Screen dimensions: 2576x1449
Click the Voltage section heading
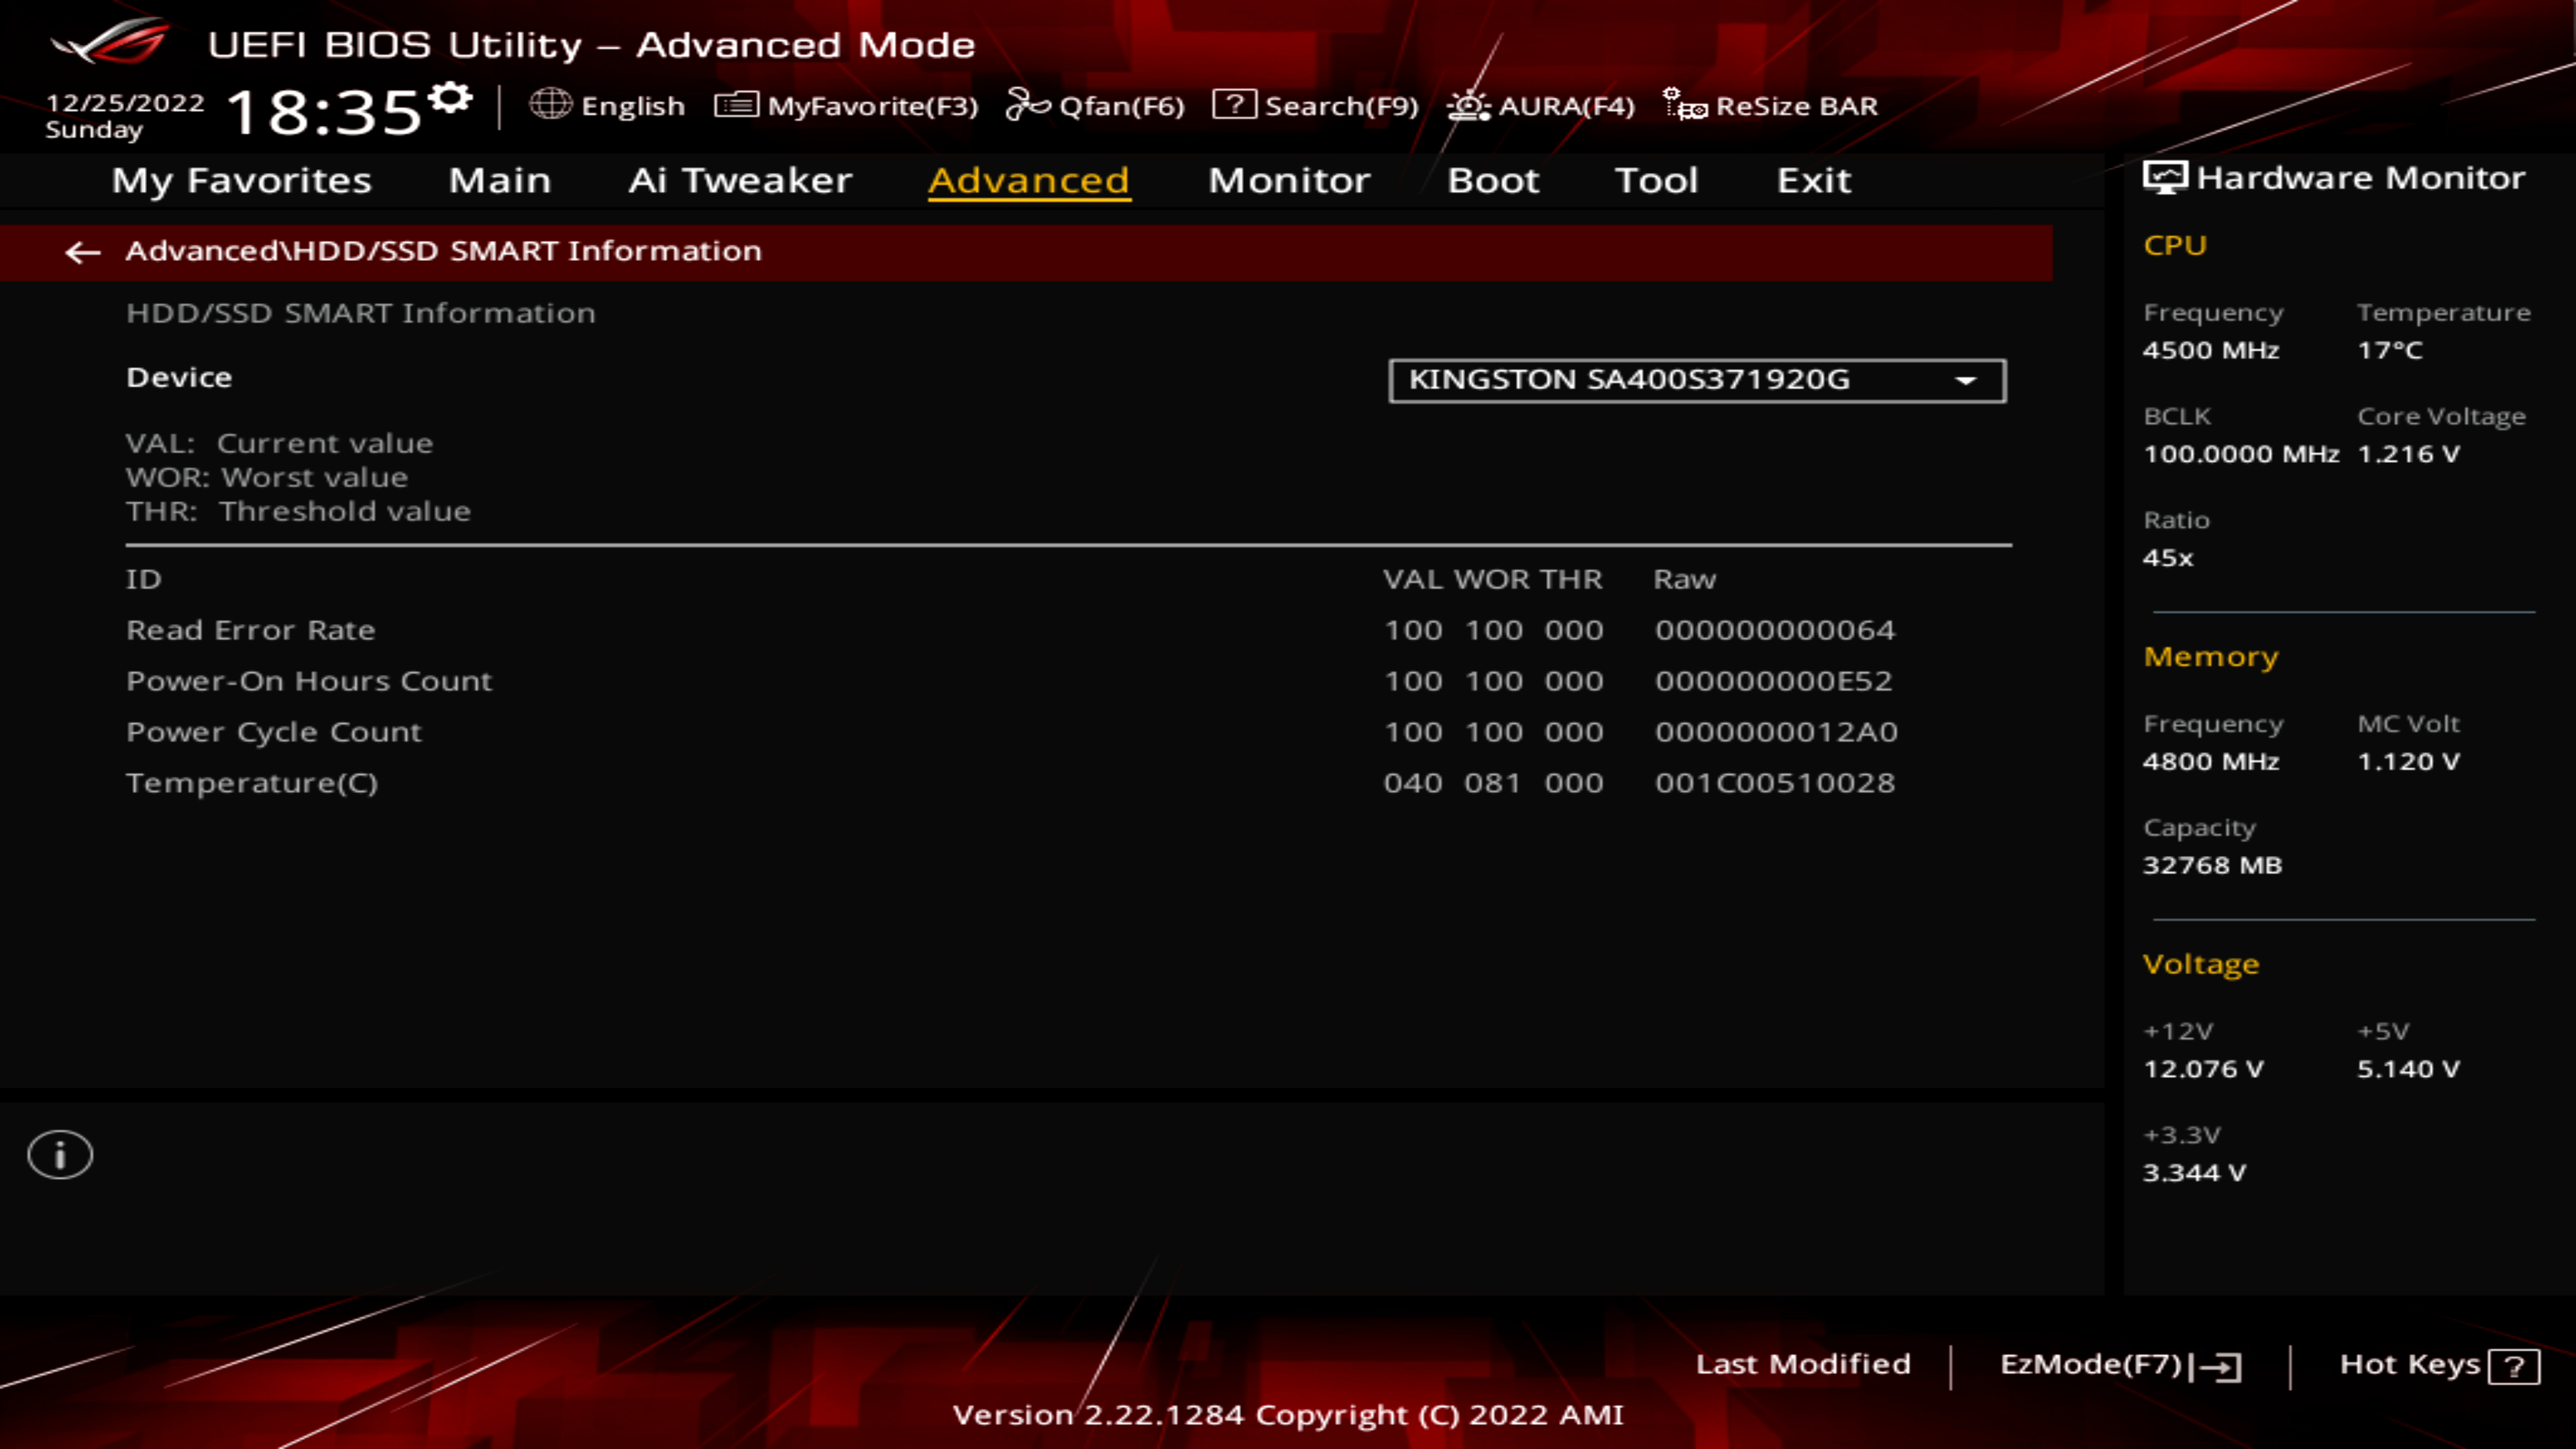(2201, 964)
